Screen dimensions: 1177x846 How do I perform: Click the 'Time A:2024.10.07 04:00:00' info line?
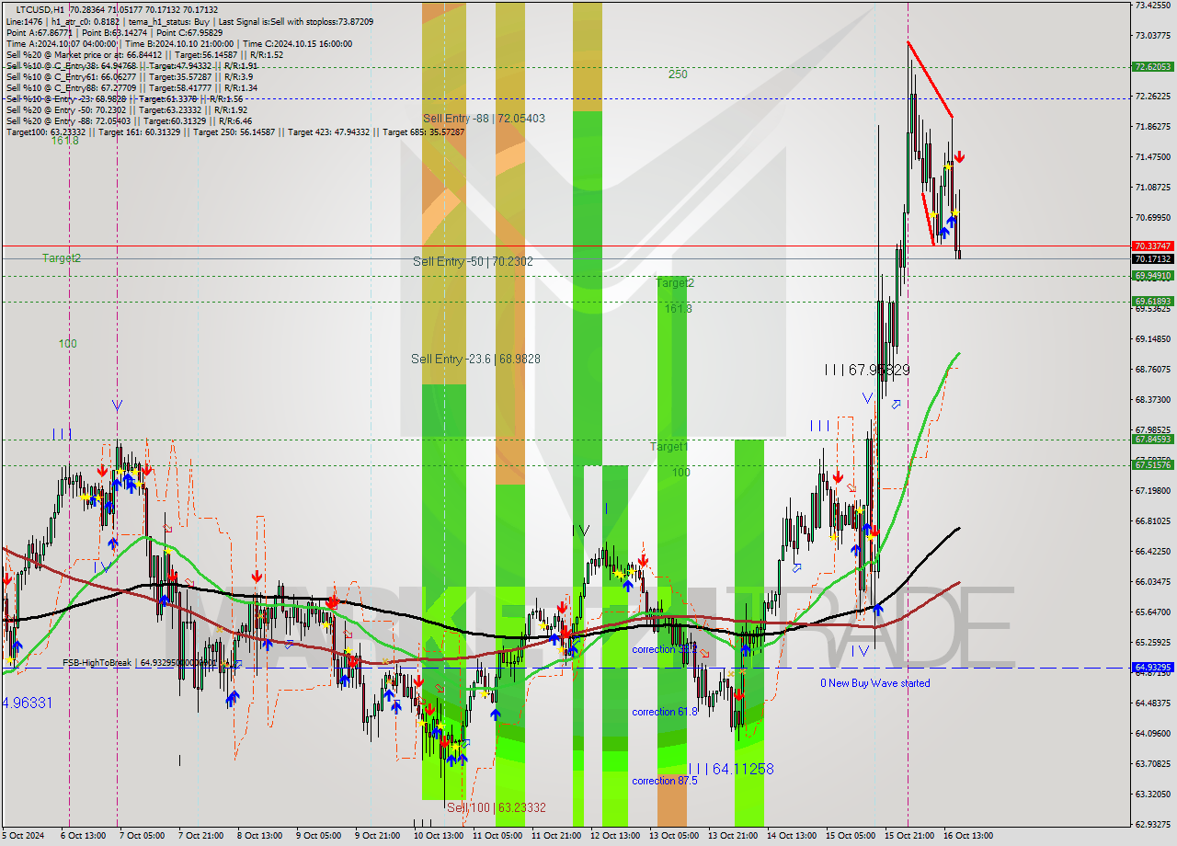(x=178, y=43)
